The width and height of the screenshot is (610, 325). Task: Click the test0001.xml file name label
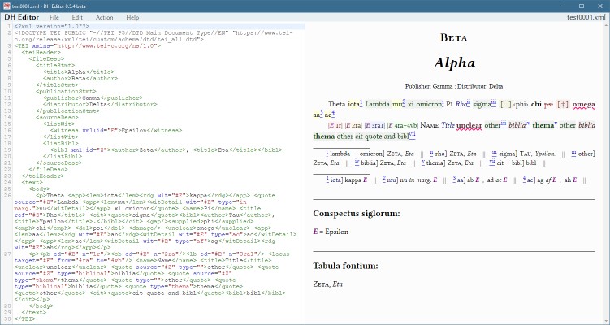pyautogui.click(x=586, y=17)
